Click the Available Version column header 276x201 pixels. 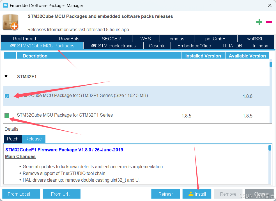[247, 56]
